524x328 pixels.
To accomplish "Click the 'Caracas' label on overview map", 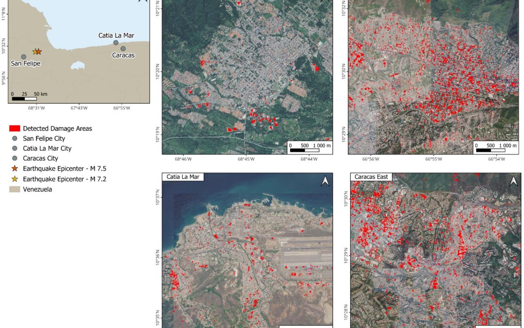I will coord(123,55).
